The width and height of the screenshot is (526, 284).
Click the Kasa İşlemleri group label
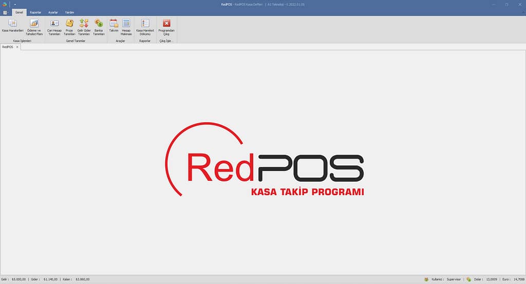coord(22,41)
